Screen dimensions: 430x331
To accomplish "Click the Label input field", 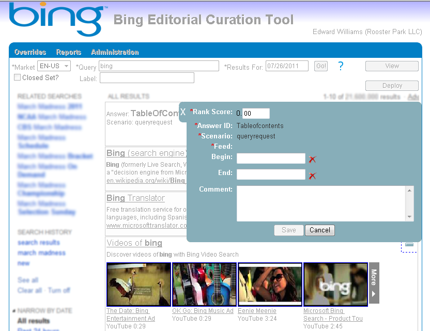I will click(x=147, y=78).
